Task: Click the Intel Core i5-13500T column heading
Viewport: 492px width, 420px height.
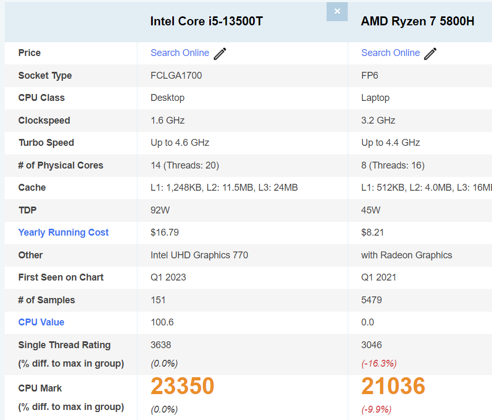Action: tap(207, 21)
